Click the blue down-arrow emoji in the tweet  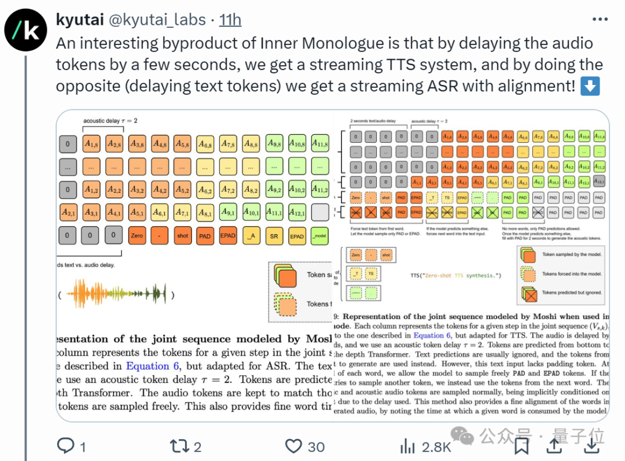pyautogui.click(x=590, y=86)
